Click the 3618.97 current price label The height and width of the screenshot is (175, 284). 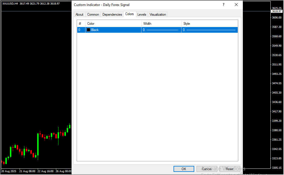click(277, 11)
